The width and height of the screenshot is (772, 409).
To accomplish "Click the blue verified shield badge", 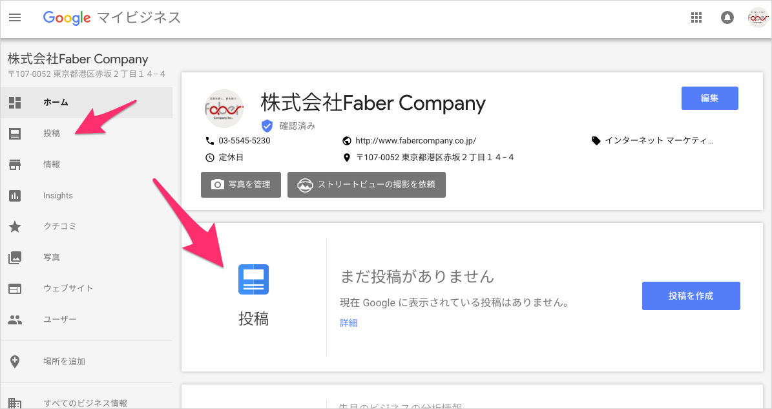I will coord(267,126).
